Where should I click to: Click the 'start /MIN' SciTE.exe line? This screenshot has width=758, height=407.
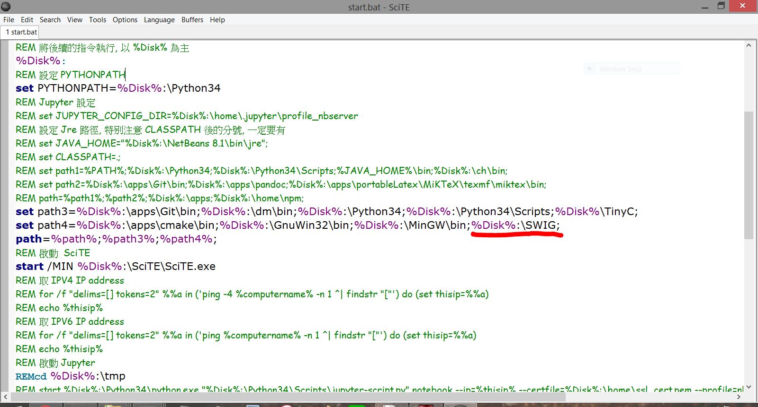click(x=116, y=267)
